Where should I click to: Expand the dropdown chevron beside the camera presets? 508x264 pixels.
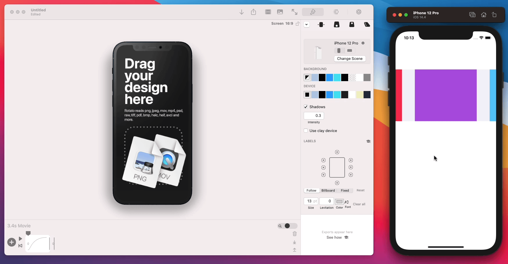point(307,24)
